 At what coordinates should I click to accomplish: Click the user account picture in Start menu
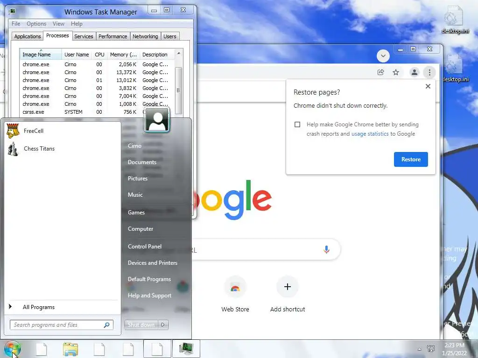pos(157,120)
